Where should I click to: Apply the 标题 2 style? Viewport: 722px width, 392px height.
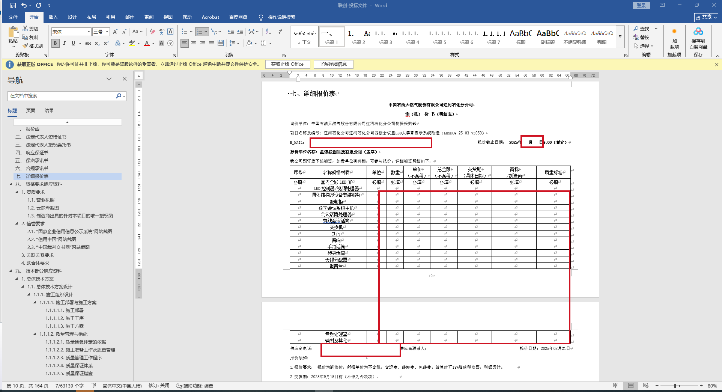(x=358, y=37)
